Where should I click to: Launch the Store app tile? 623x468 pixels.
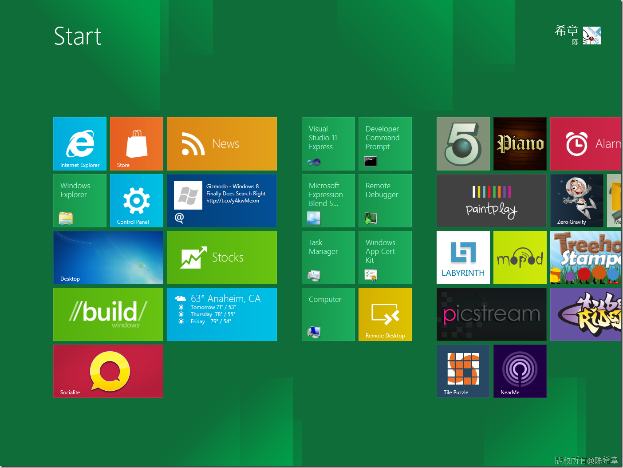click(137, 144)
